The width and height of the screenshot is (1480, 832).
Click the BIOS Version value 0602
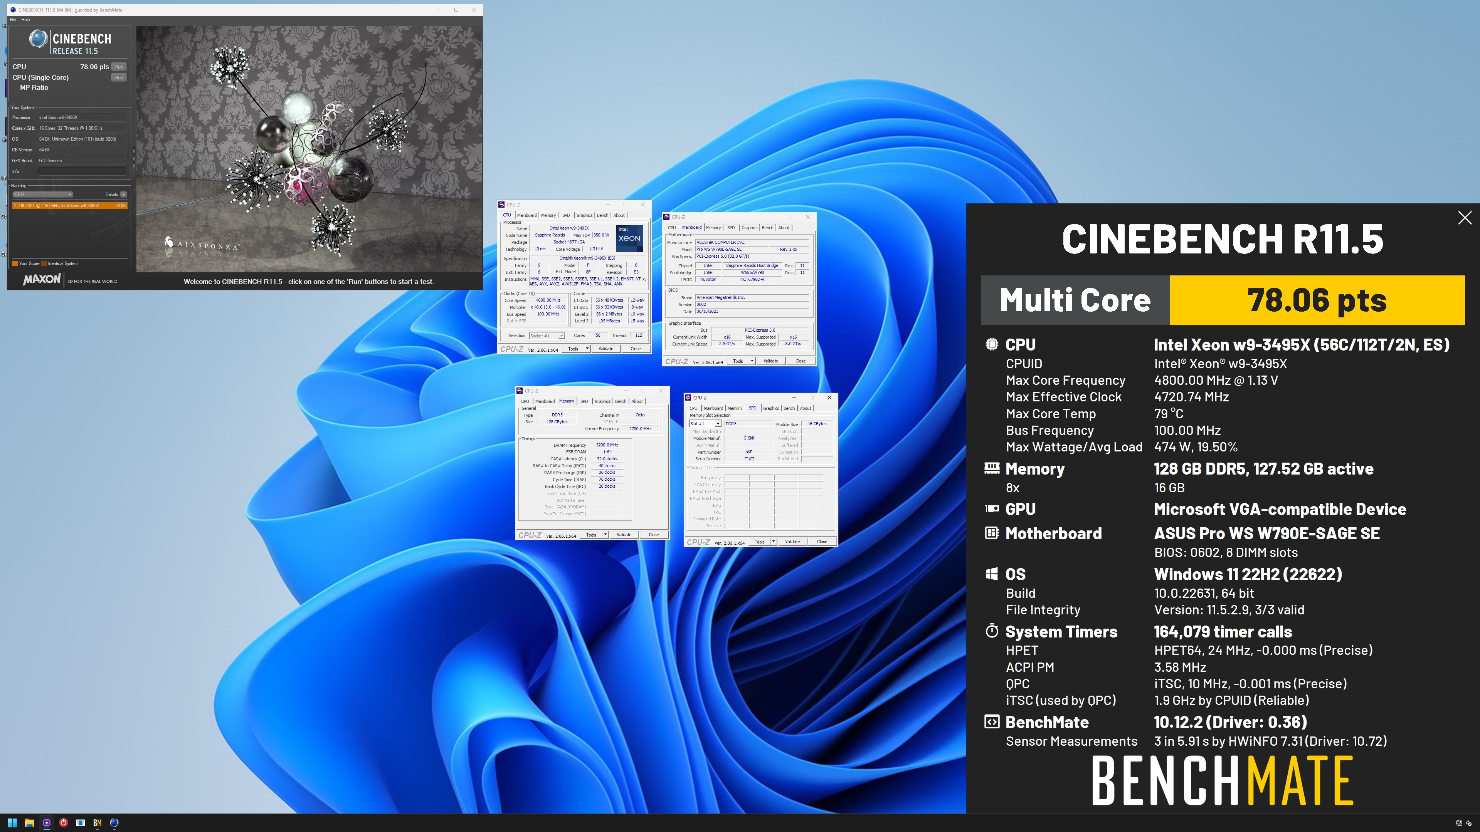point(752,304)
